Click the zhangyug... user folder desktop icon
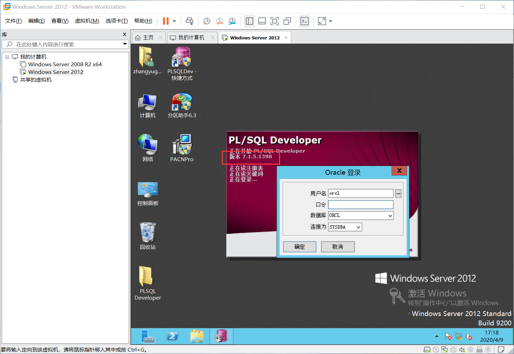Screen dimensions: 514x354 pyautogui.click(x=148, y=61)
